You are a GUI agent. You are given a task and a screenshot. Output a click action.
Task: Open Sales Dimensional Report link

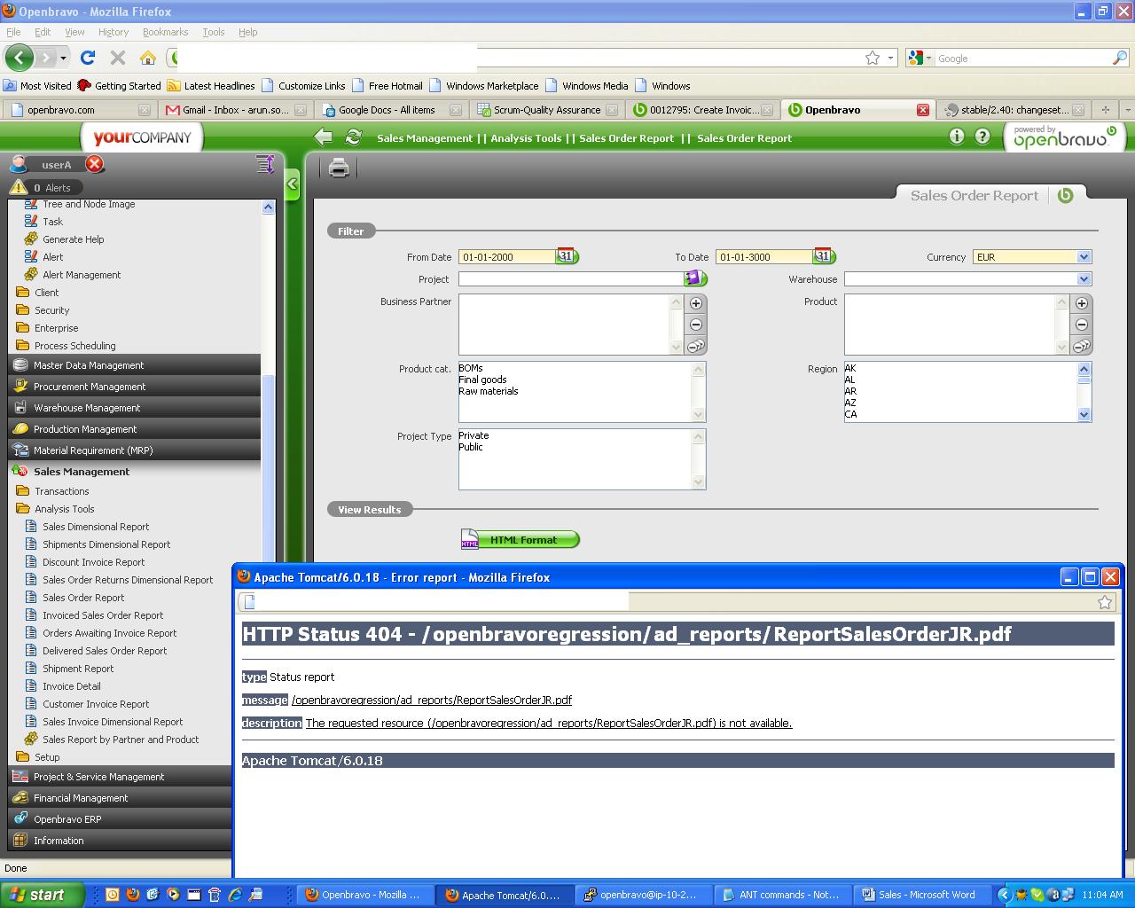(x=96, y=527)
